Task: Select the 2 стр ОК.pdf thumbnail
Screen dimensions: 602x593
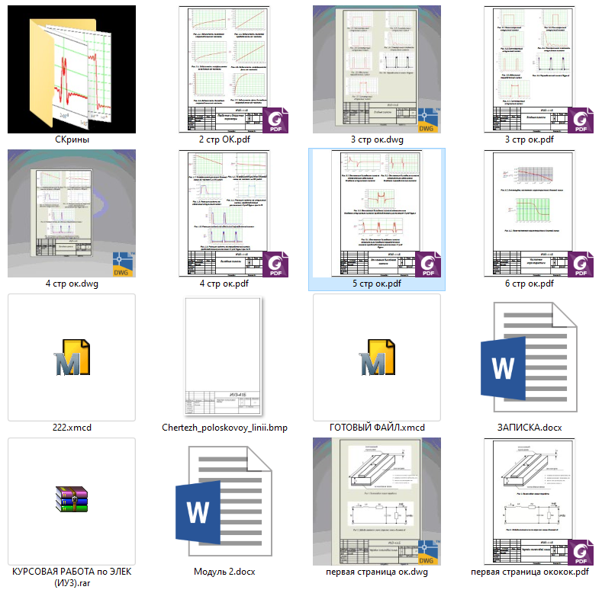Action: pos(224,69)
